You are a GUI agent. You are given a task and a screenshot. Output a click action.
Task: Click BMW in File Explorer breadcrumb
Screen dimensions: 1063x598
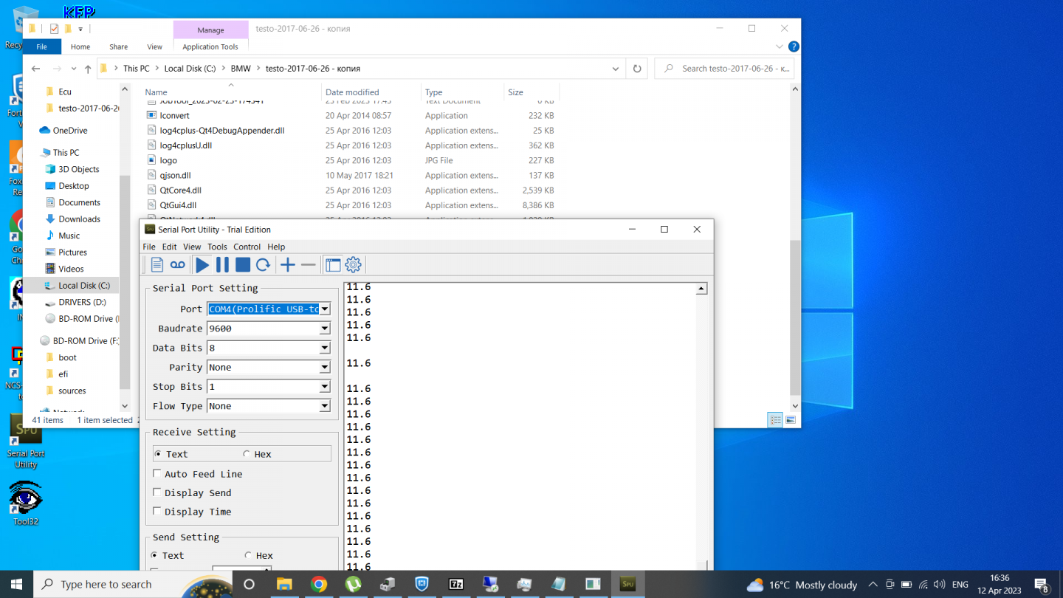pyautogui.click(x=241, y=69)
